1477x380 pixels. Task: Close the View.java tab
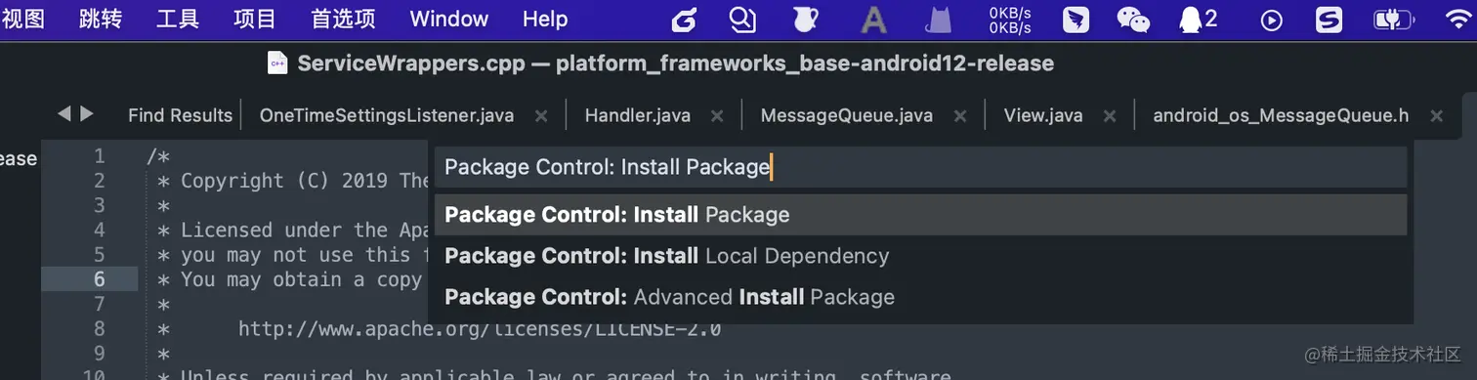pyautogui.click(x=1109, y=116)
